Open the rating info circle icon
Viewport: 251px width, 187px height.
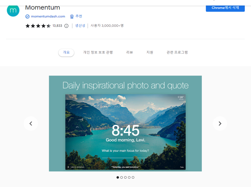tap(67, 26)
